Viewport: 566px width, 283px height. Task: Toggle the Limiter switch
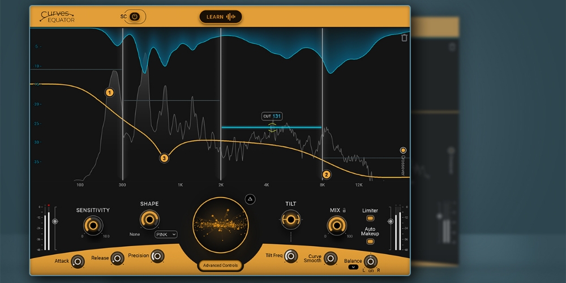370,218
